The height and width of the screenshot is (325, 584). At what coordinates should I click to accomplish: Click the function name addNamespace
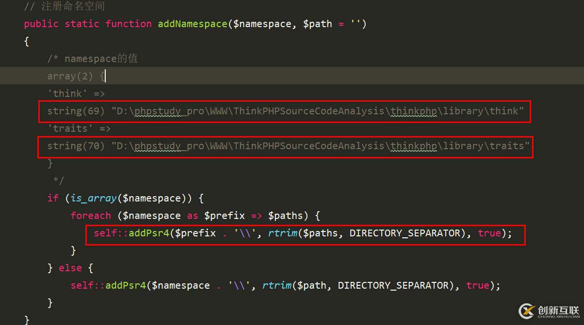click(193, 24)
